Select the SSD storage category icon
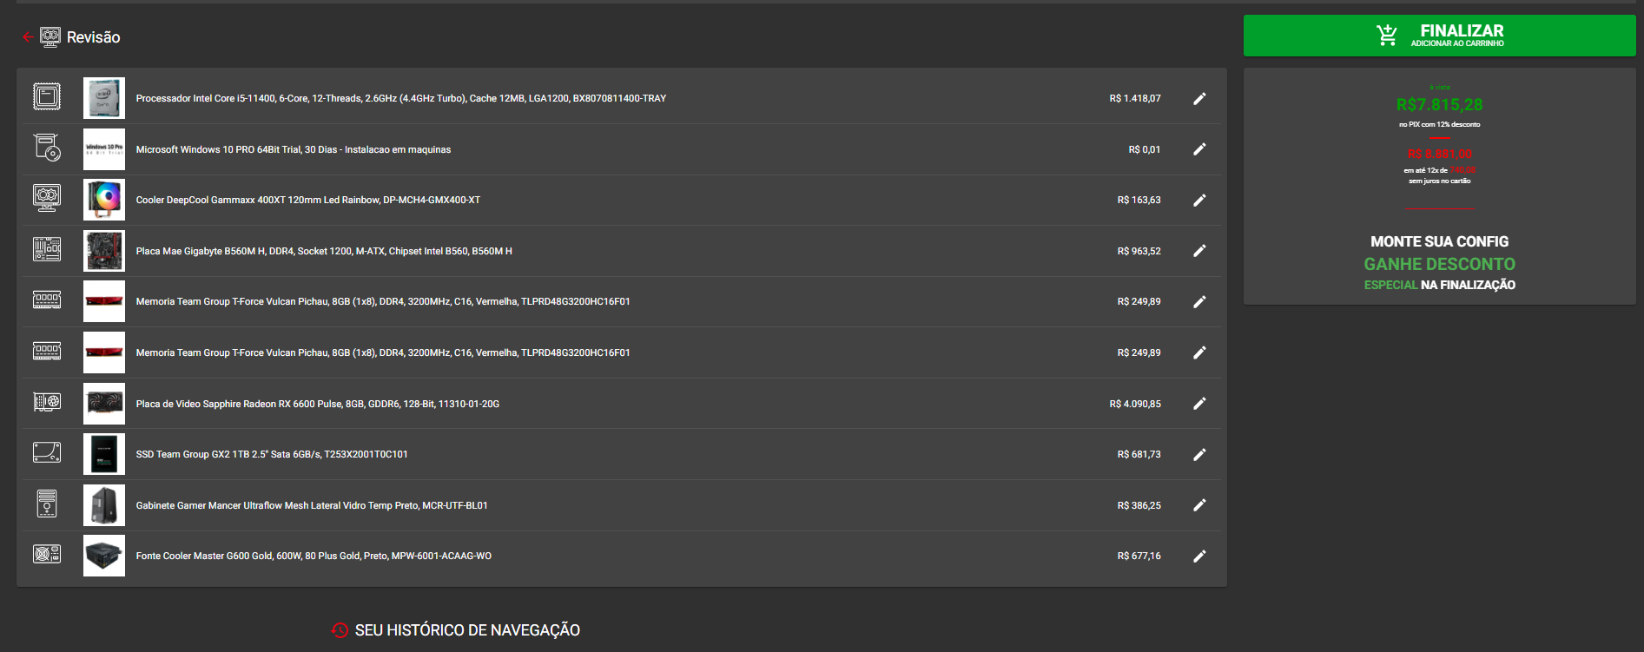The height and width of the screenshot is (652, 1644). pyautogui.click(x=47, y=452)
